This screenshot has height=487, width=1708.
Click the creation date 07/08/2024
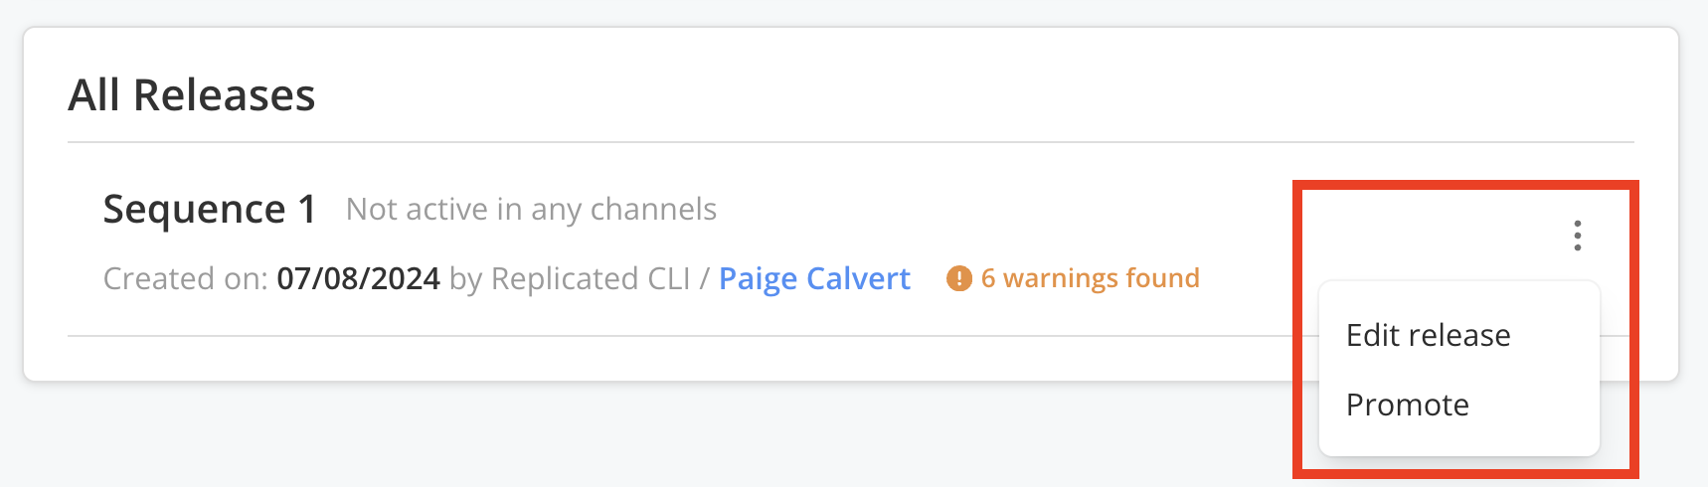pyautogui.click(x=358, y=278)
